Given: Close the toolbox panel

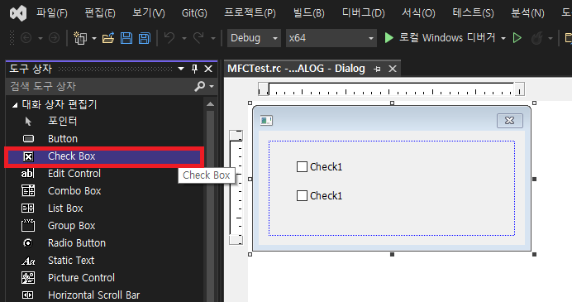Looking at the screenshot, I should [208, 69].
